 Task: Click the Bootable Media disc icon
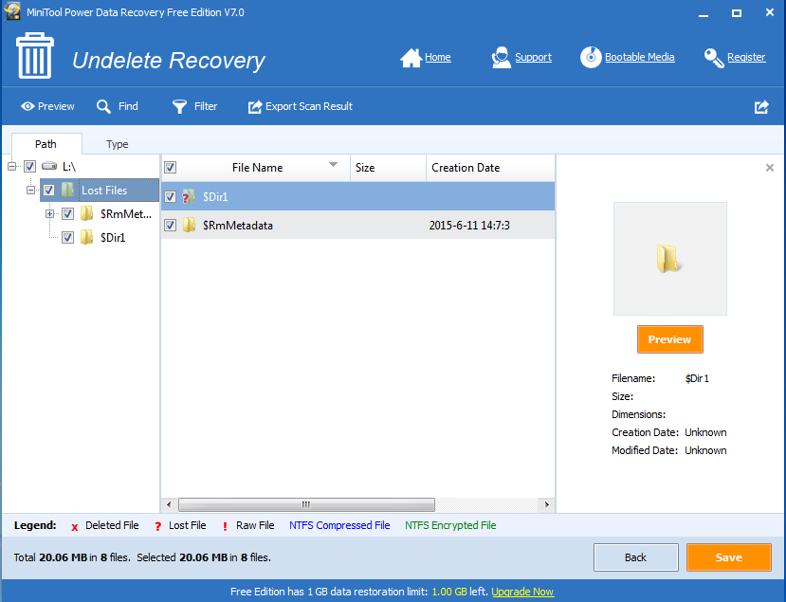pos(591,57)
